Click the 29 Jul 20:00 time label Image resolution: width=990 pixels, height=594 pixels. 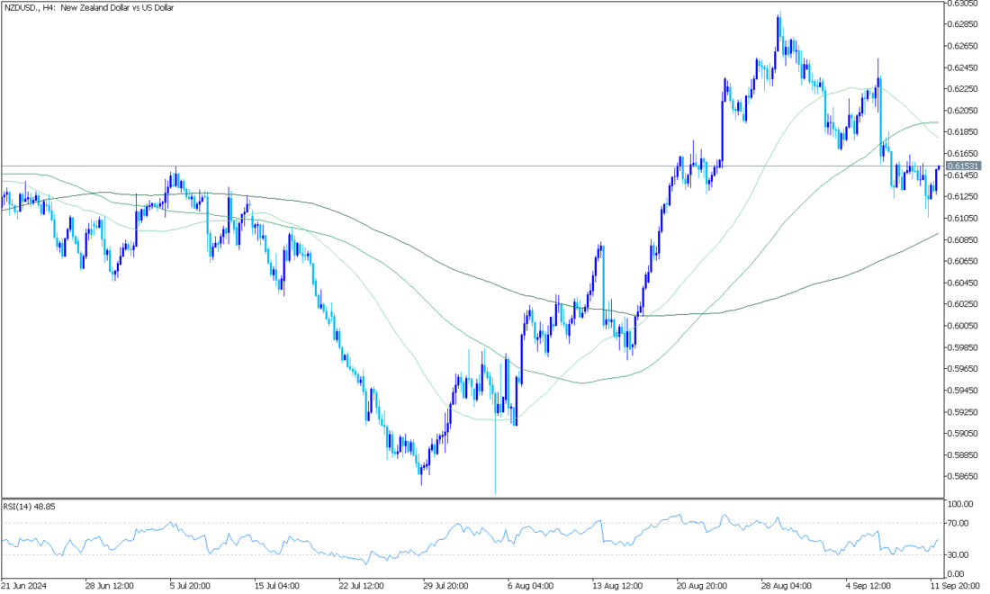(445, 586)
